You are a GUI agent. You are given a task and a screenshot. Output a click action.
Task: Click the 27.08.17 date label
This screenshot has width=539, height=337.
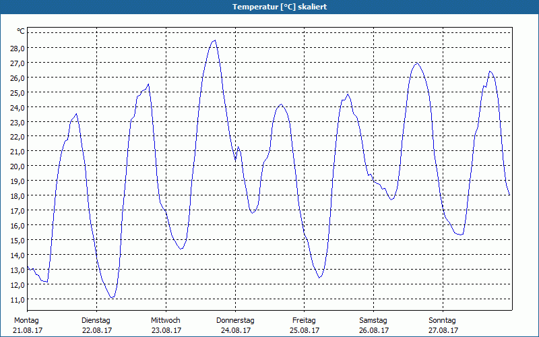click(443, 330)
